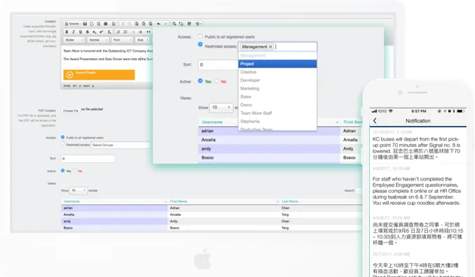Screen dimensions: 475x277
Task: Click the Save icon in editor toolbar
Action: click(85, 24)
